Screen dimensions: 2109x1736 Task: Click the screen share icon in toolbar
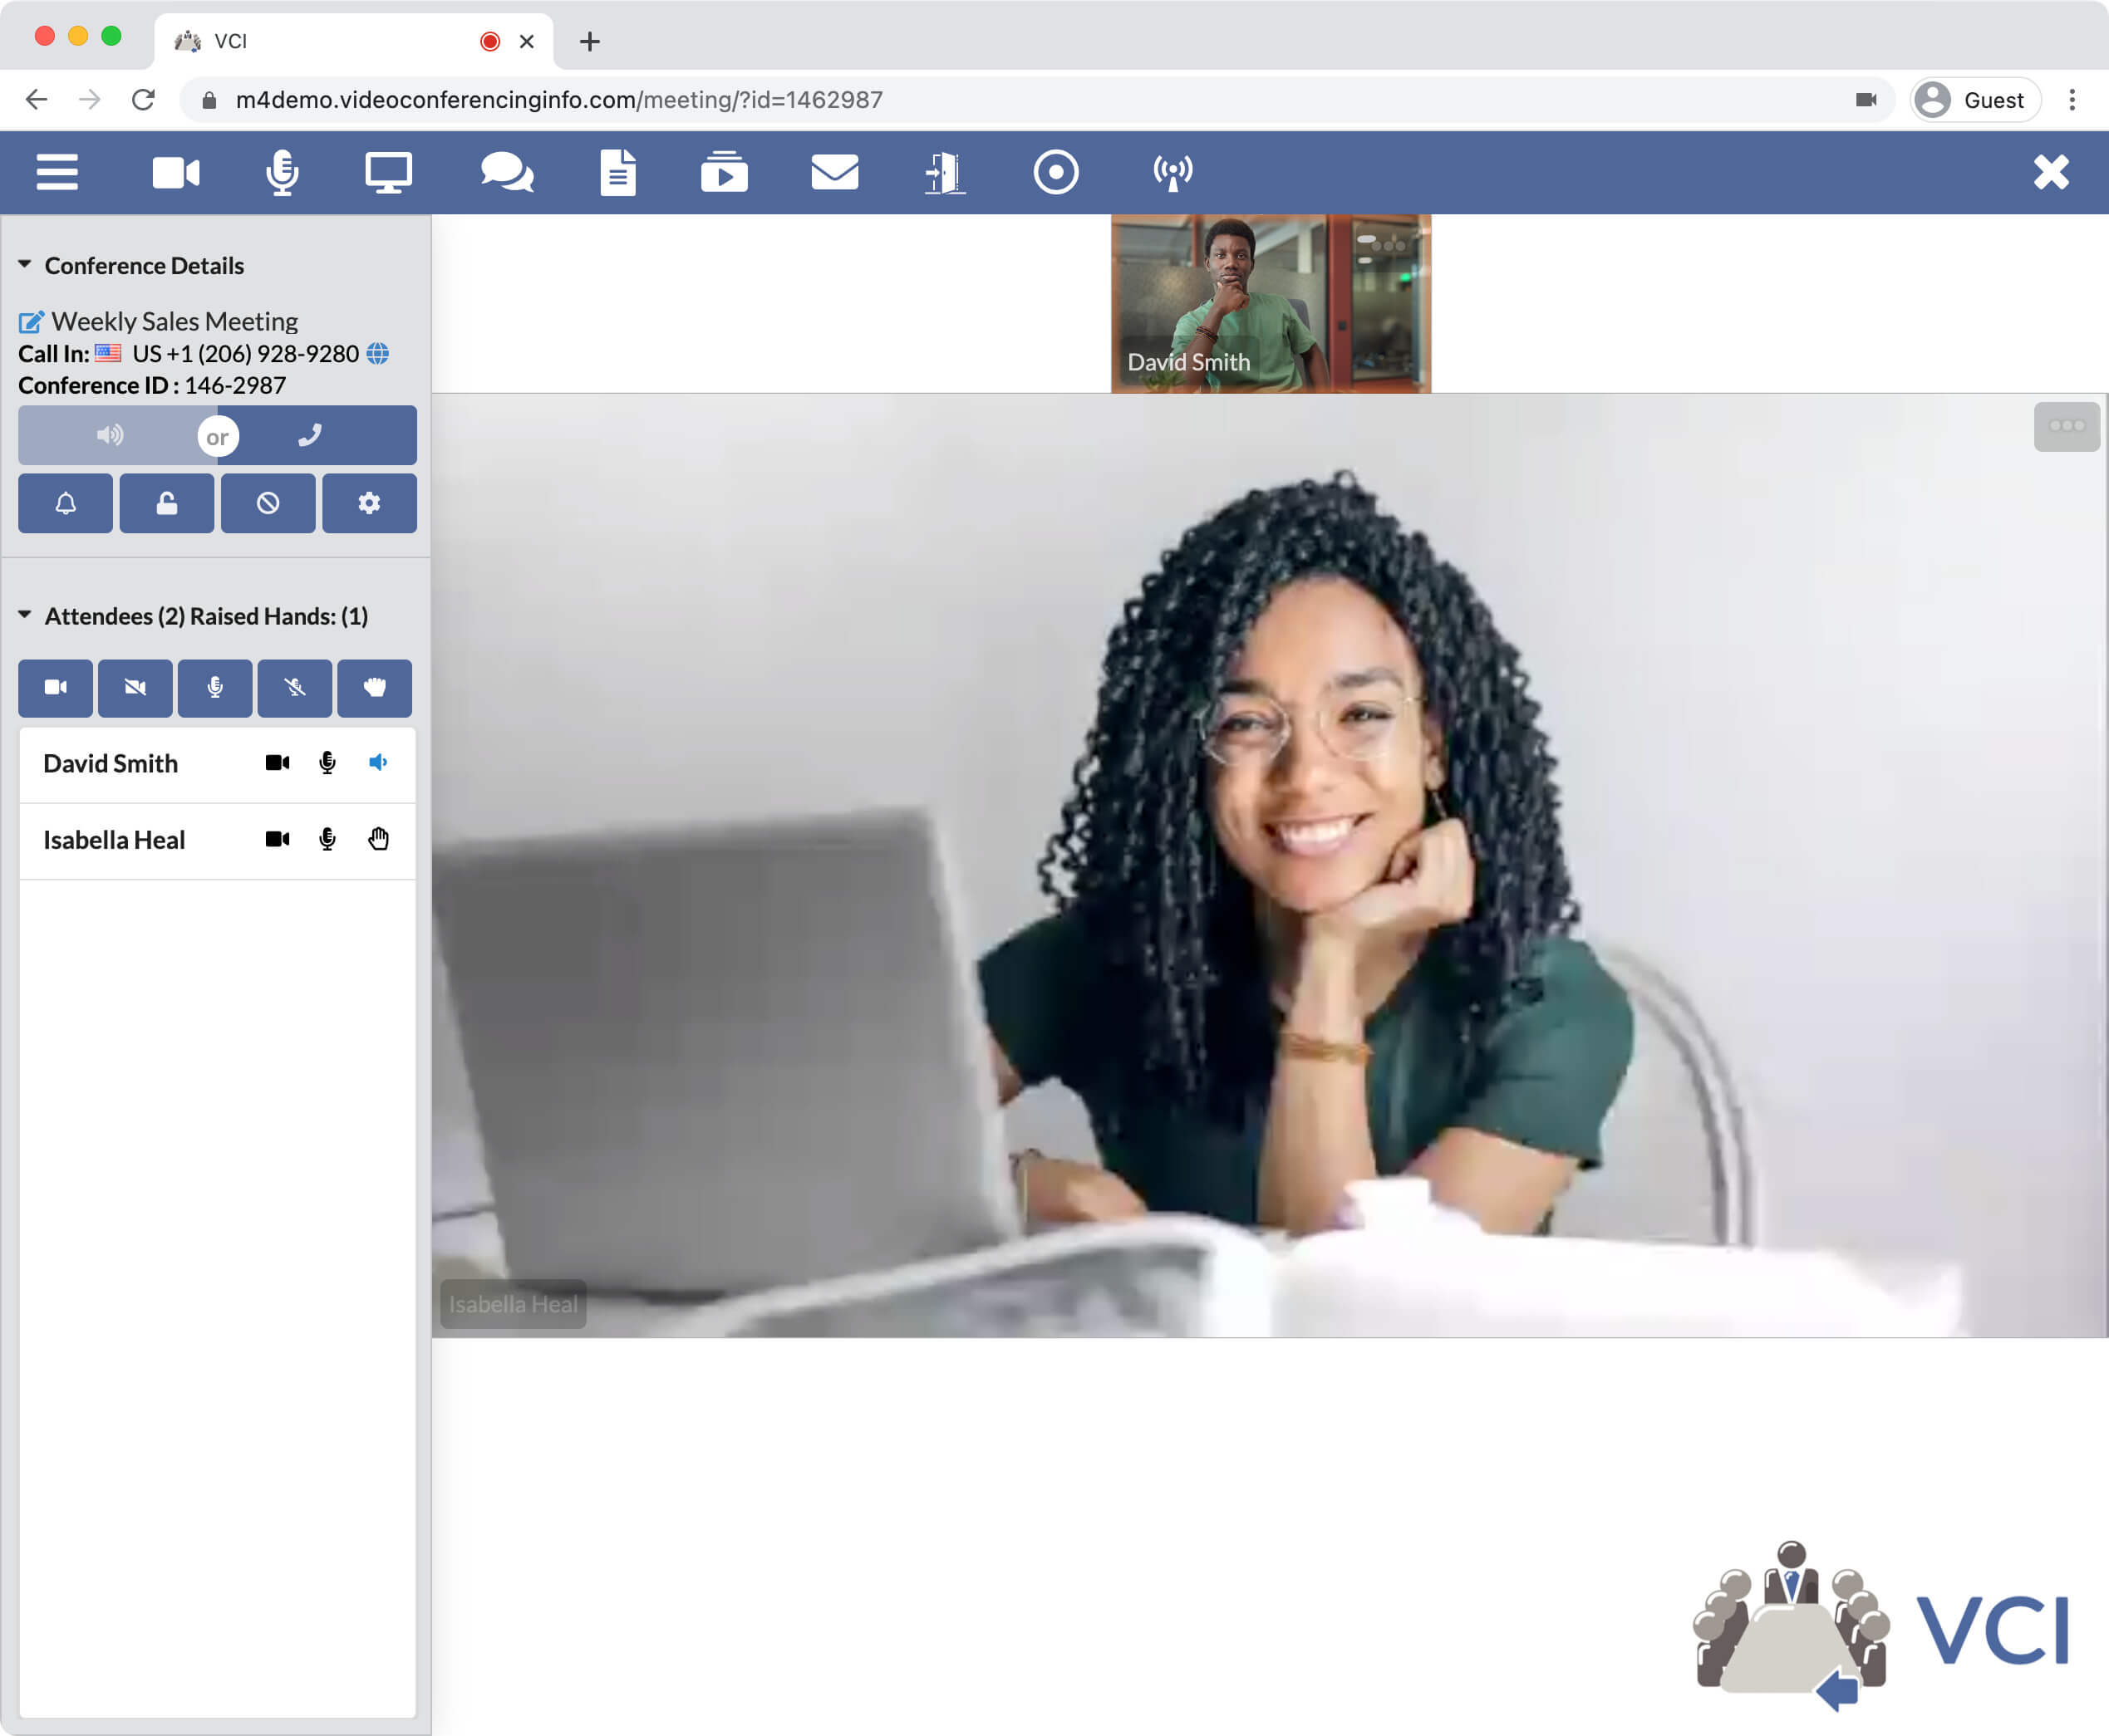point(389,170)
